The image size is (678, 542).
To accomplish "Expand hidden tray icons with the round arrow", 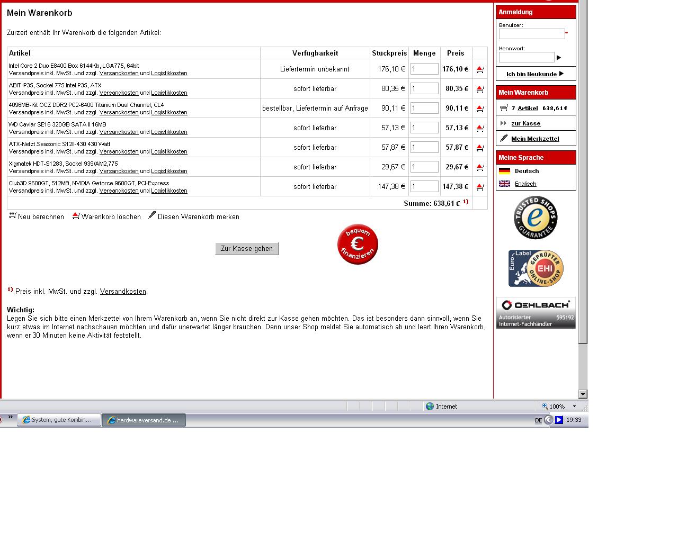I will click(548, 420).
